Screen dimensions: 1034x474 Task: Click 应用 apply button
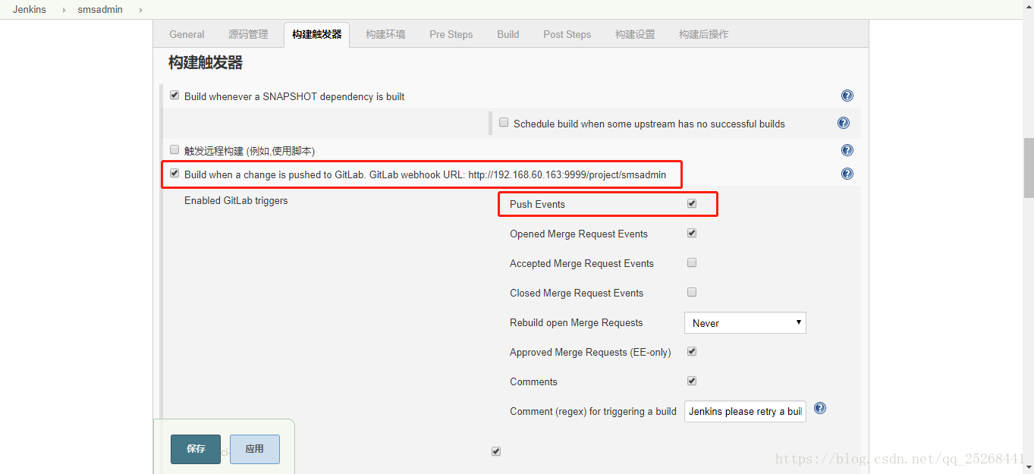click(255, 449)
